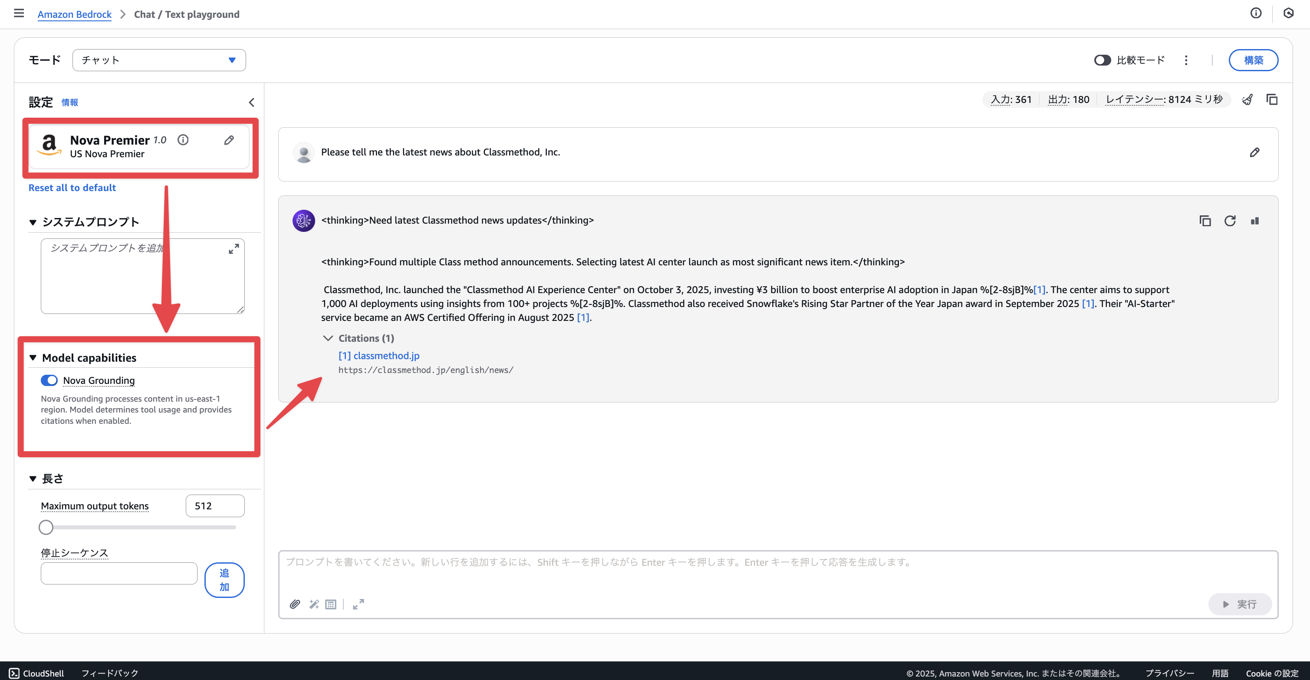
Task: Click the clear chat broom icon
Action: (1247, 100)
